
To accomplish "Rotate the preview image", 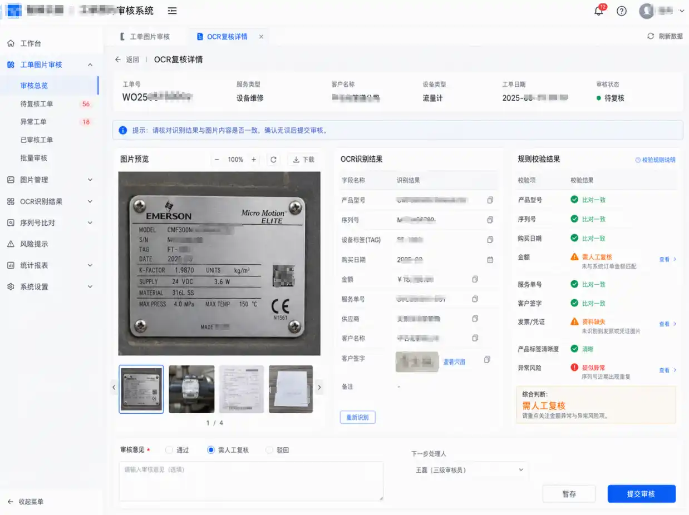I will pyautogui.click(x=273, y=160).
